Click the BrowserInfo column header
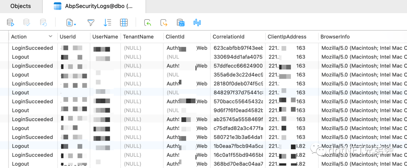Screen dimensions: 407x168 click(x=335, y=37)
